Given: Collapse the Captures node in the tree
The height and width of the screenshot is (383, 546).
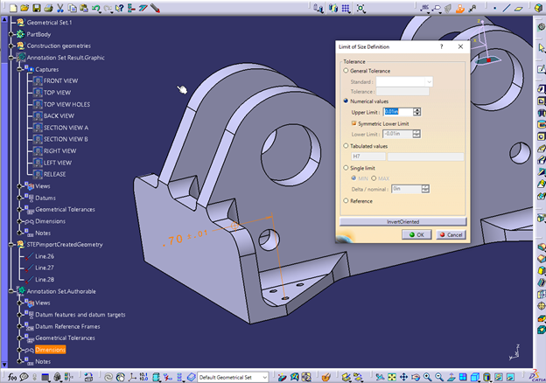Looking at the screenshot, I should 18,69.
